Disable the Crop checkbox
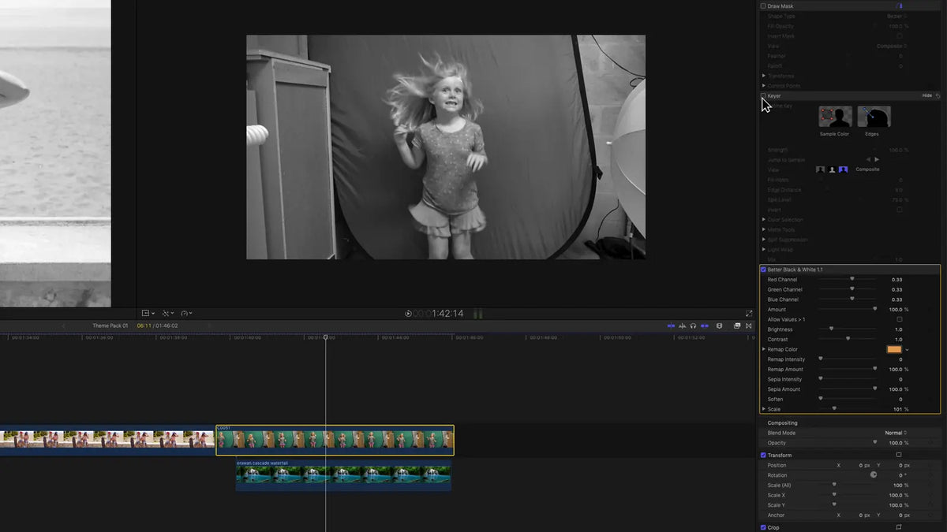947x532 pixels. pos(763,527)
